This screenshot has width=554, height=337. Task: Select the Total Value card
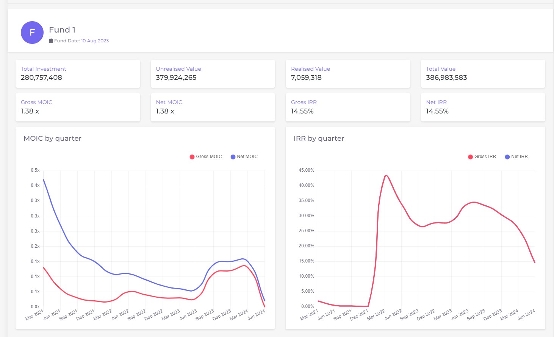(x=483, y=74)
